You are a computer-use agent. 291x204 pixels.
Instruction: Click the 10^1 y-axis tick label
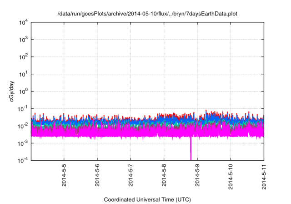click(23, 74)
